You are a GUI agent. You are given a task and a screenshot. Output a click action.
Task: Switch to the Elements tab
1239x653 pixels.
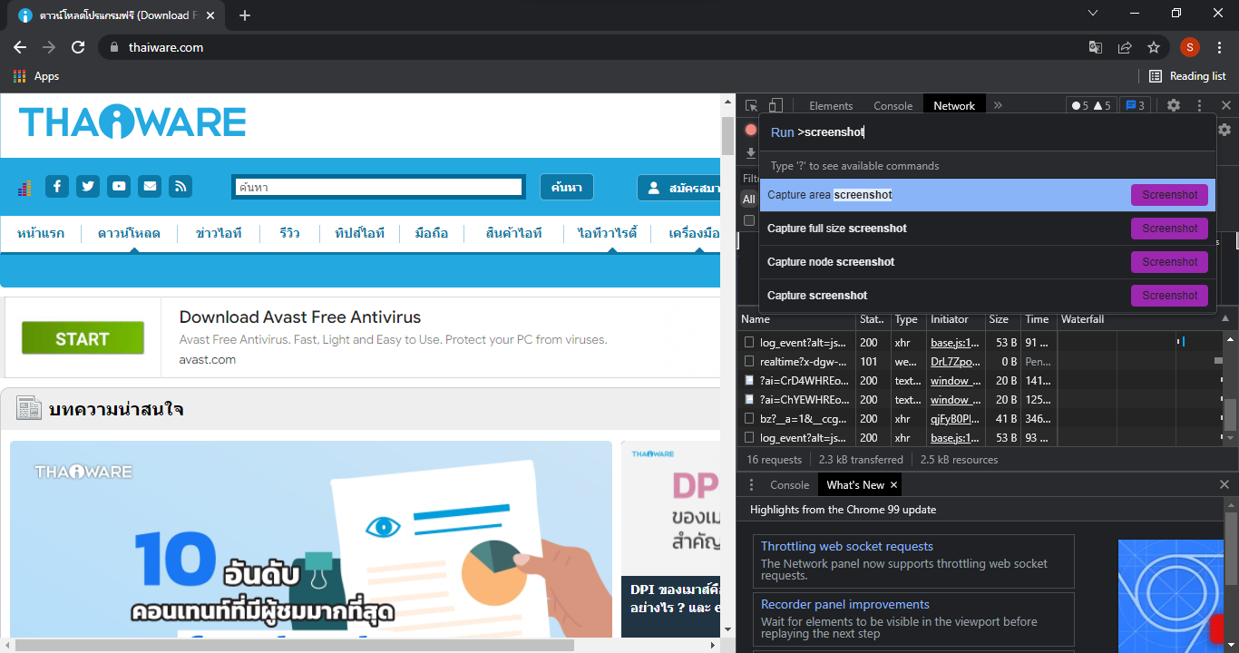(831, 105)
